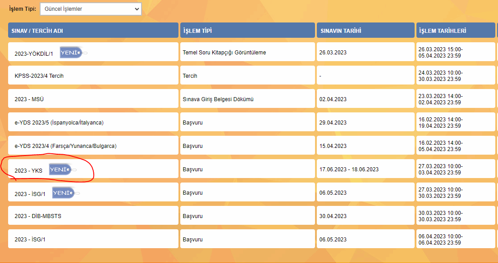This screenshot has height=263, width=498.
Task: Click the YENİ badge beside 2023 - YKS
Action: (60, 169)
